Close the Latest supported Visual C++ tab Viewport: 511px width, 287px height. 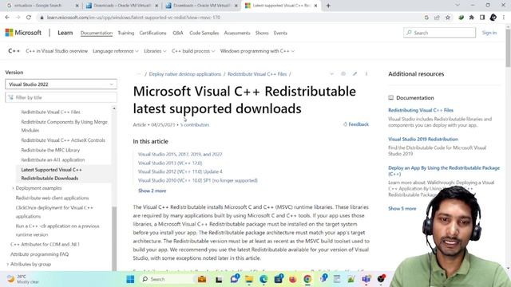(x=315, y=6)
